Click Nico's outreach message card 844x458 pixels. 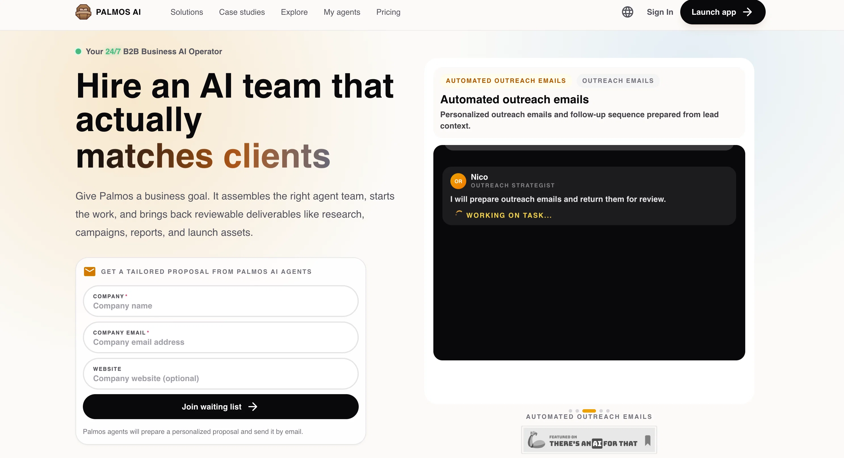coord(589,196)
